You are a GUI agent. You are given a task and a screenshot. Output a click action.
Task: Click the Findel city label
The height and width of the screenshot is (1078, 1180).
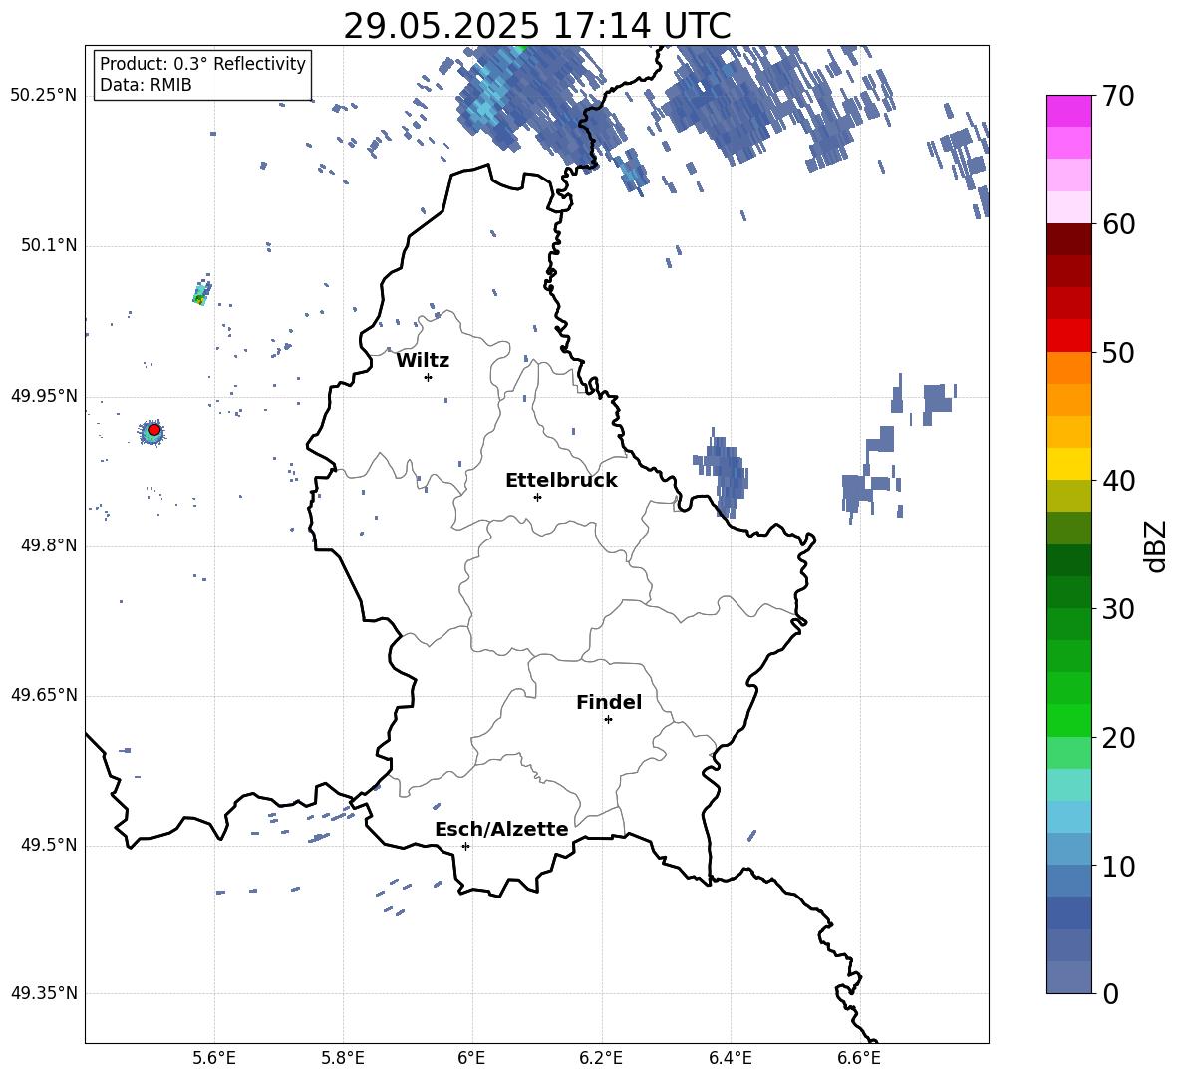[x=609, y=702]
